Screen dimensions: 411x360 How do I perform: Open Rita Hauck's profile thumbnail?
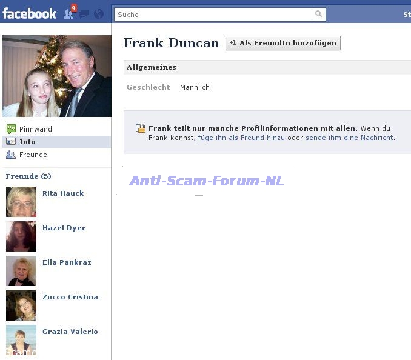click(x=21, y=202)
